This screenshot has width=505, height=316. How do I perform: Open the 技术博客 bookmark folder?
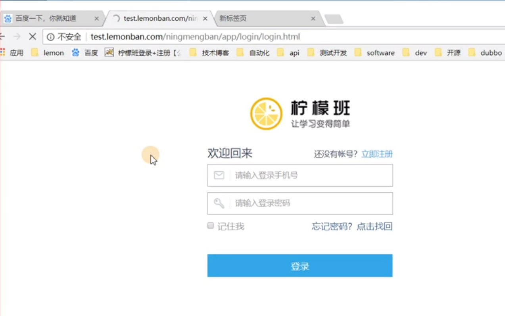[209, 53]
